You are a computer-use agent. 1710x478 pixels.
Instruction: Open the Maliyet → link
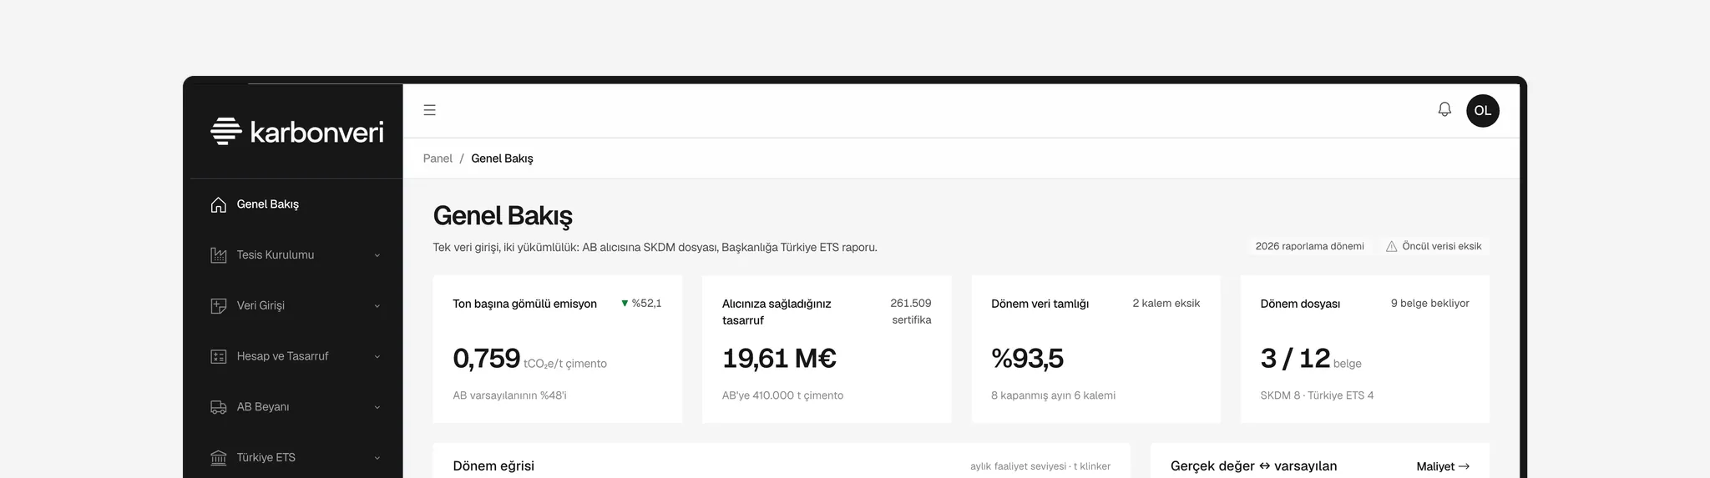click(1443, 466)
